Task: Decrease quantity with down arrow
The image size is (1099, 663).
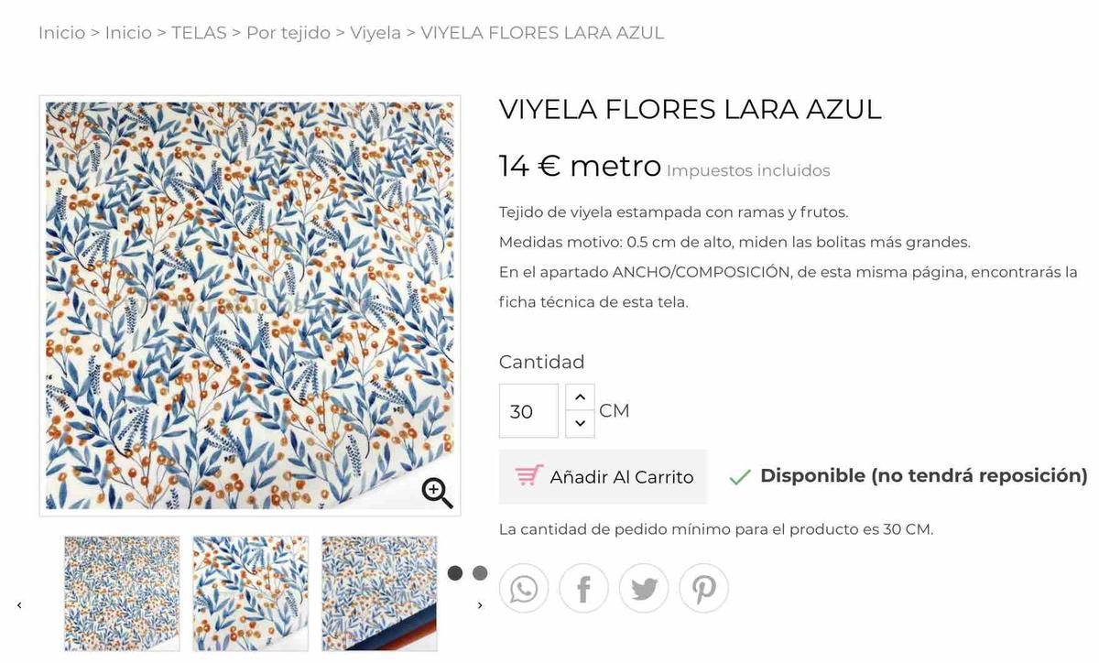Action: tap(580, 424)
